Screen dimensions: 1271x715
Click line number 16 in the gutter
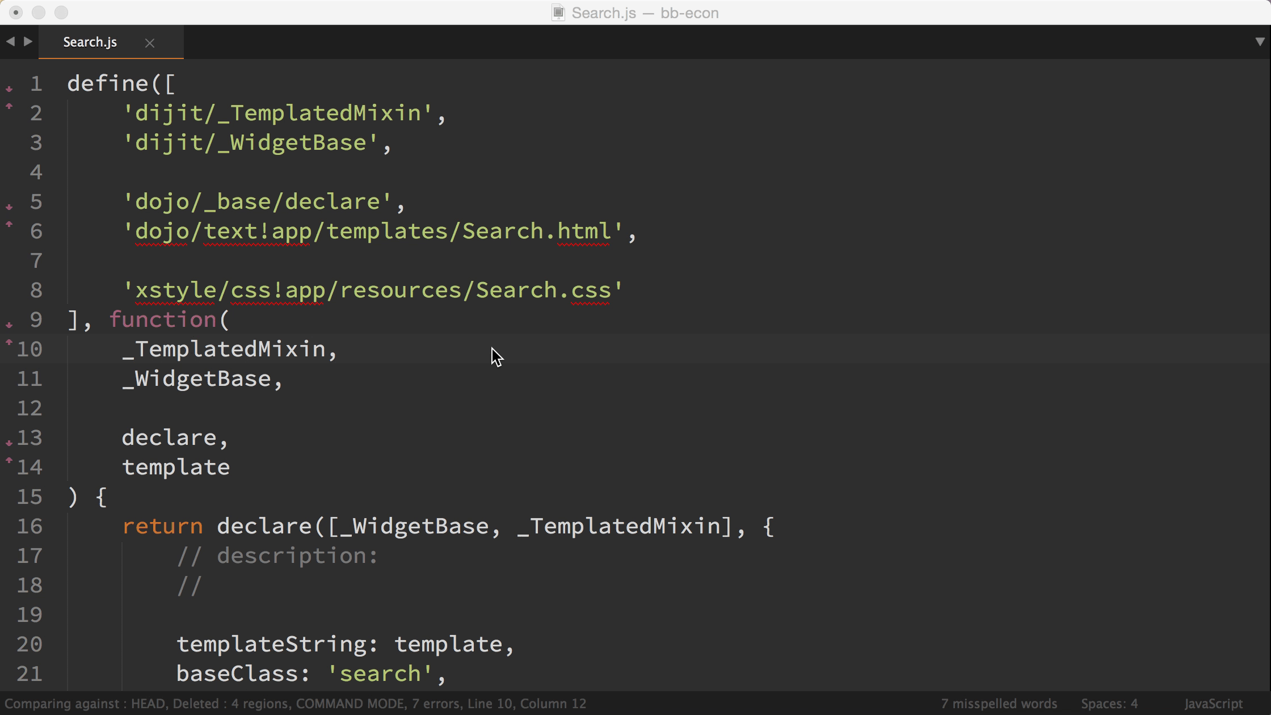(x=30, y=526)
